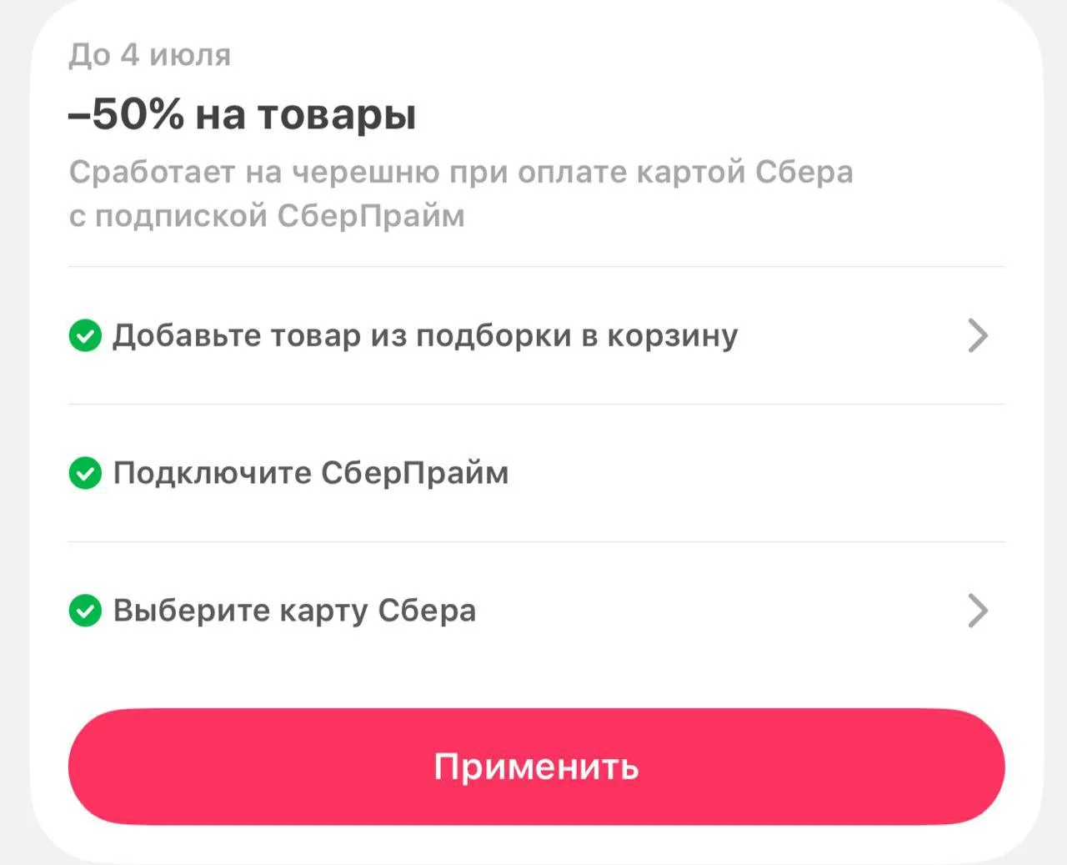The height and width of the screenshot is (865, 1067).
Task: Click green checkmark beside "Выберите карту Сбера"
Action: point(85,611)
